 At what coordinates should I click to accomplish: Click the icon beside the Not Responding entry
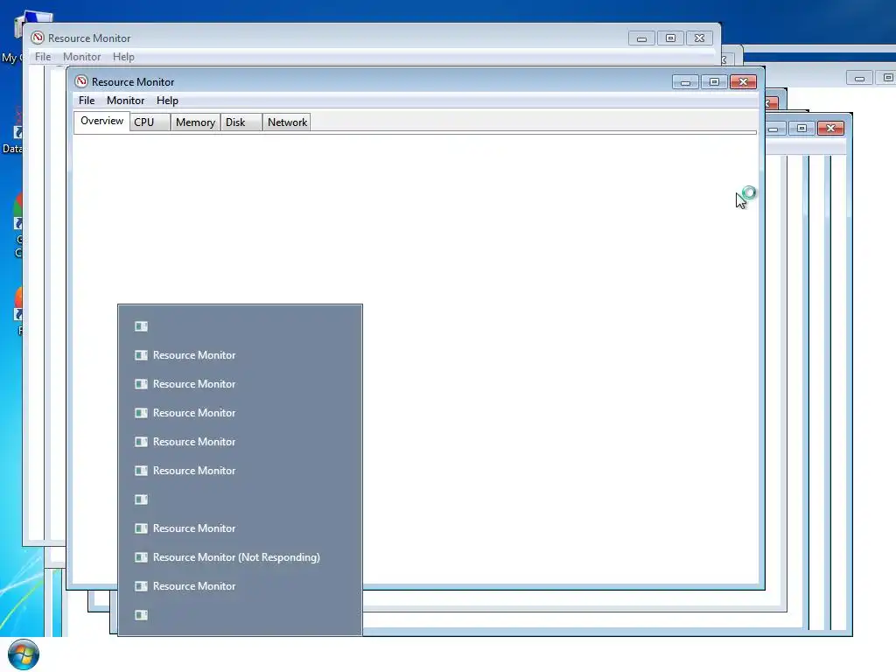pos(141,557)
